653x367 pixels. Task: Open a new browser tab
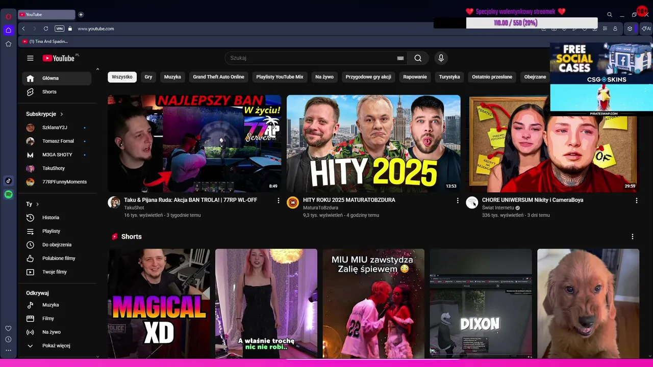pyautogui.click(x=81, y=14)
